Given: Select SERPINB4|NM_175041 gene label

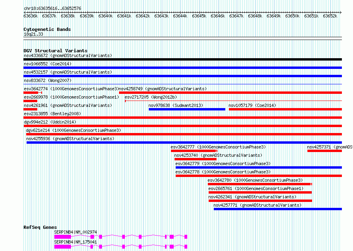Looking at the screenshot, I should (x=75, y=242).
